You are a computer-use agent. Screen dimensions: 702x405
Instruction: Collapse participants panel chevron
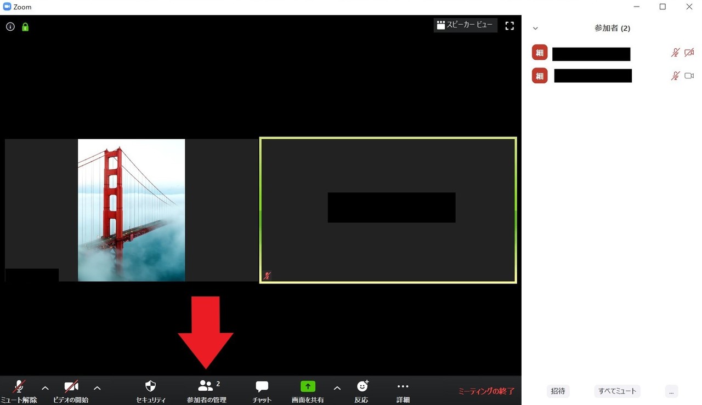(536, 28)
